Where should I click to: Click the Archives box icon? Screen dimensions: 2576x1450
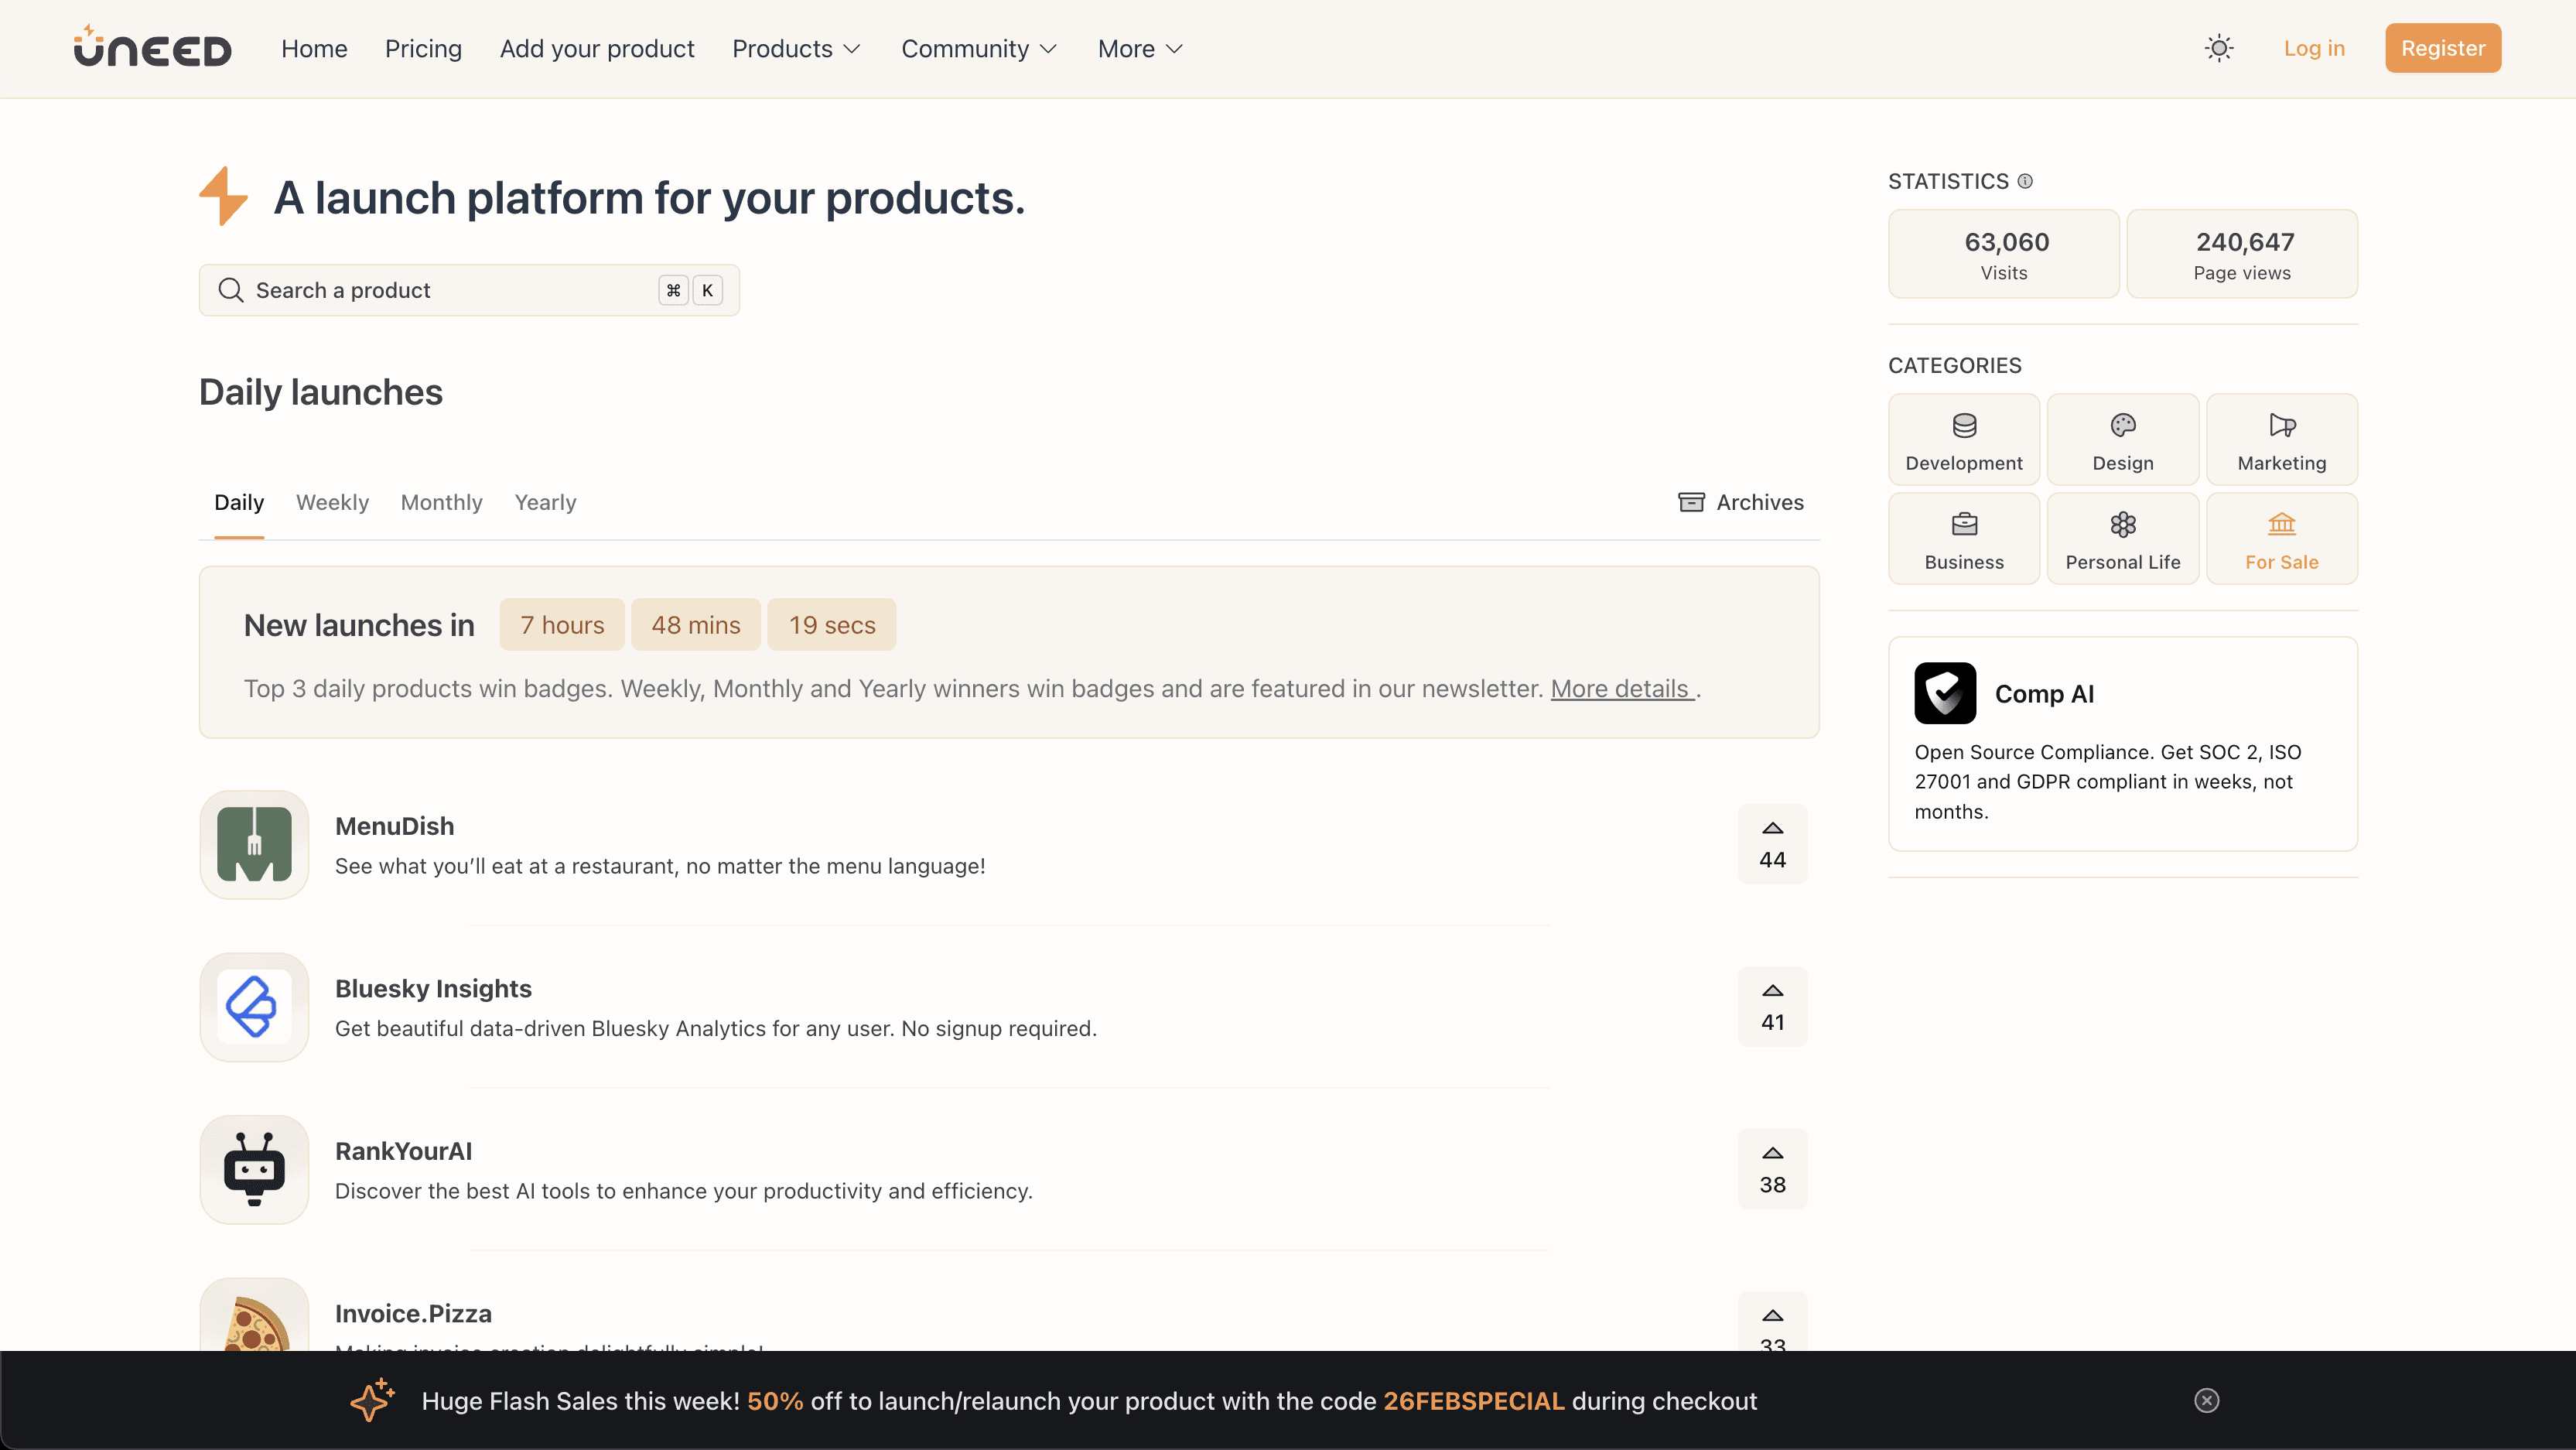coord(1691,502)
